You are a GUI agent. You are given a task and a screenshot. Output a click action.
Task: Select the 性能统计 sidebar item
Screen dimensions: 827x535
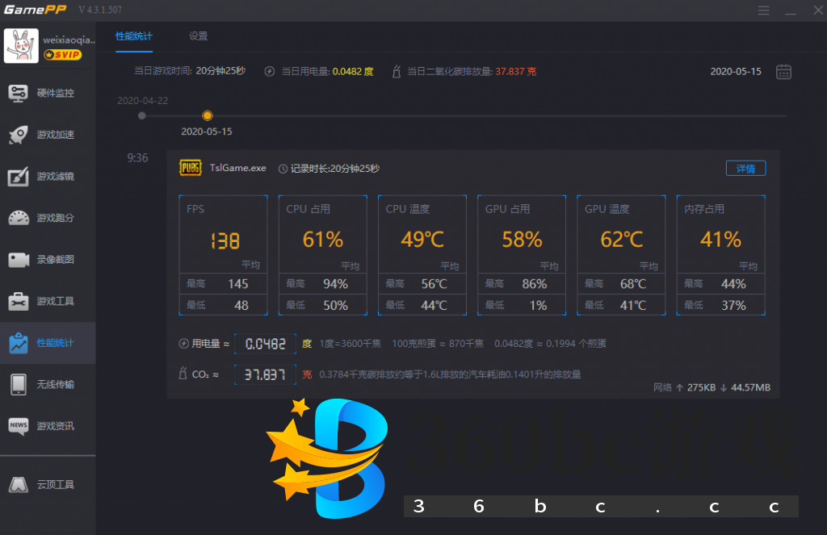[47, 343]
